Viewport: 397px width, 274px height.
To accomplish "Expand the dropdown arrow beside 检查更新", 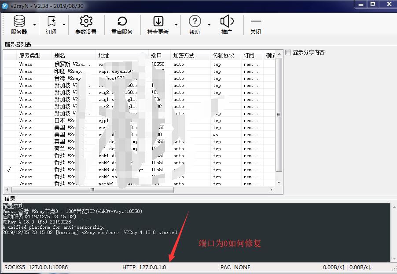I will (176, 25).
